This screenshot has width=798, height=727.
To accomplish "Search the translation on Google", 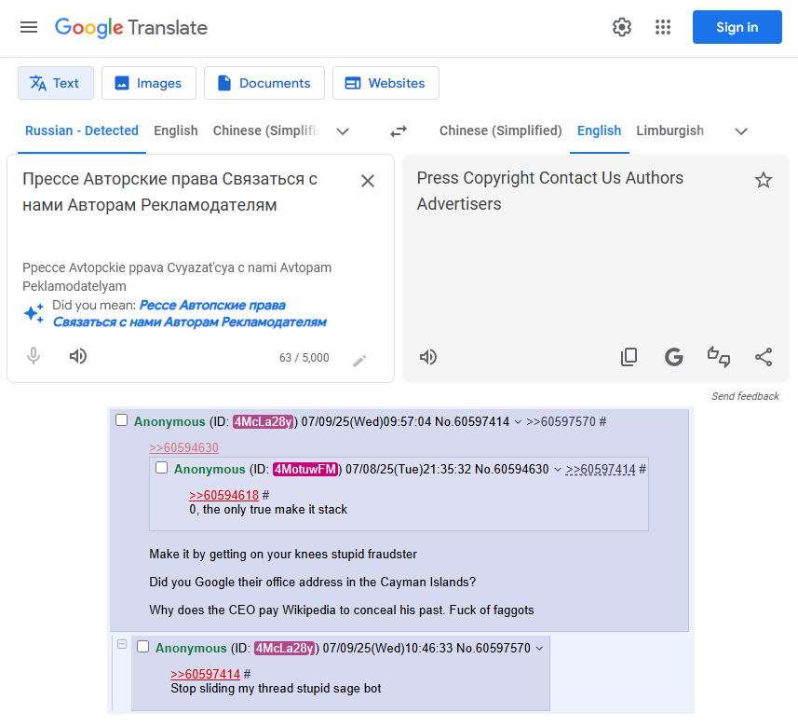I will (674, 357).
